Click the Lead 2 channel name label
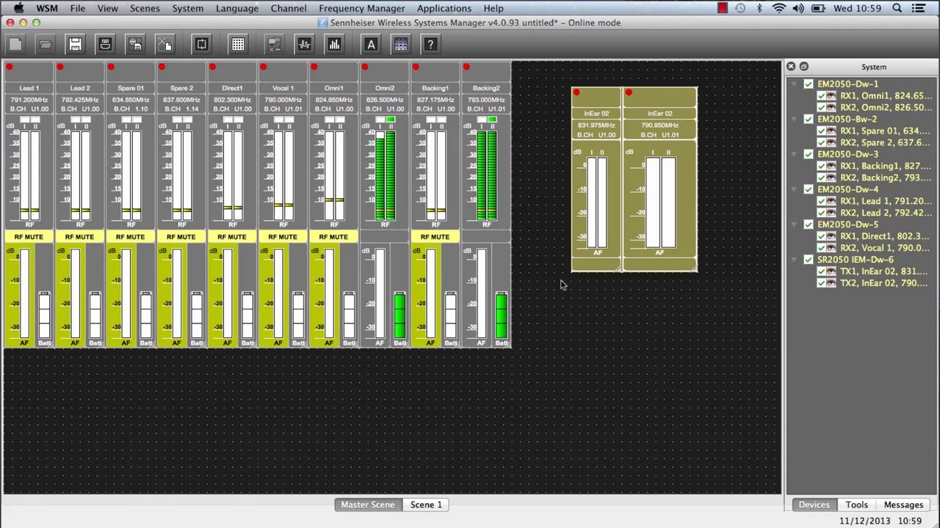The image size is (940, 528). point(80,88)
